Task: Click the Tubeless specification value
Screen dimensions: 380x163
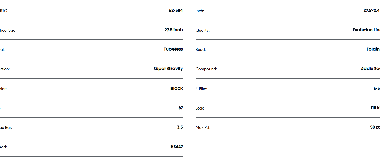Action: coord(173,49)
